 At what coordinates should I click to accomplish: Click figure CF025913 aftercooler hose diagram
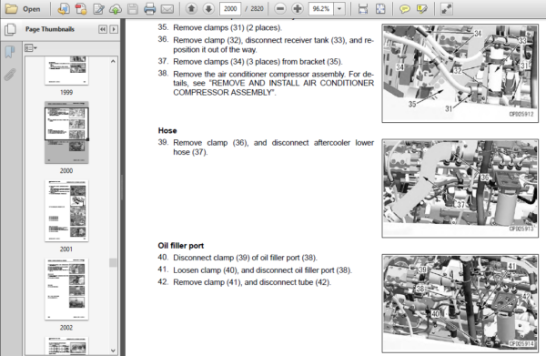[x=460, y=188]
